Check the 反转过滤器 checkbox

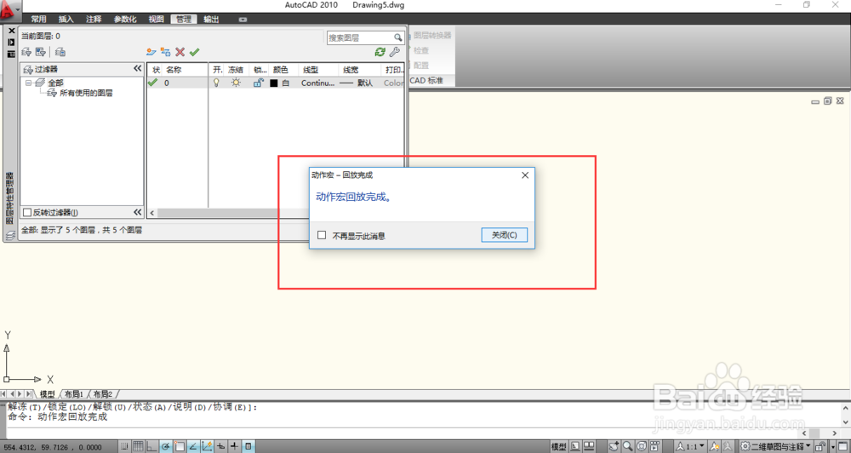(x=27, y=212)
